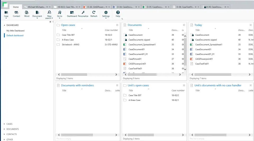Open Help from the ribbon
The width and height of the screenshot is (254, 141).
(118, 14)
